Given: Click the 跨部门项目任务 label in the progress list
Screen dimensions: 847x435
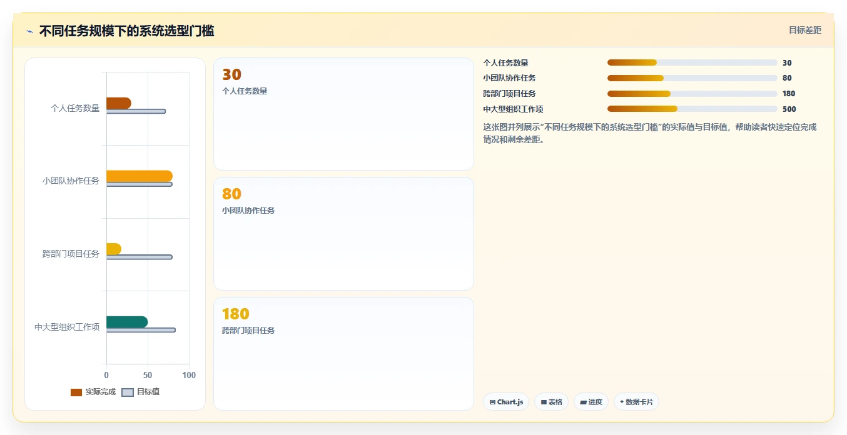Looking at the screenshot, I should pos(509,94).
